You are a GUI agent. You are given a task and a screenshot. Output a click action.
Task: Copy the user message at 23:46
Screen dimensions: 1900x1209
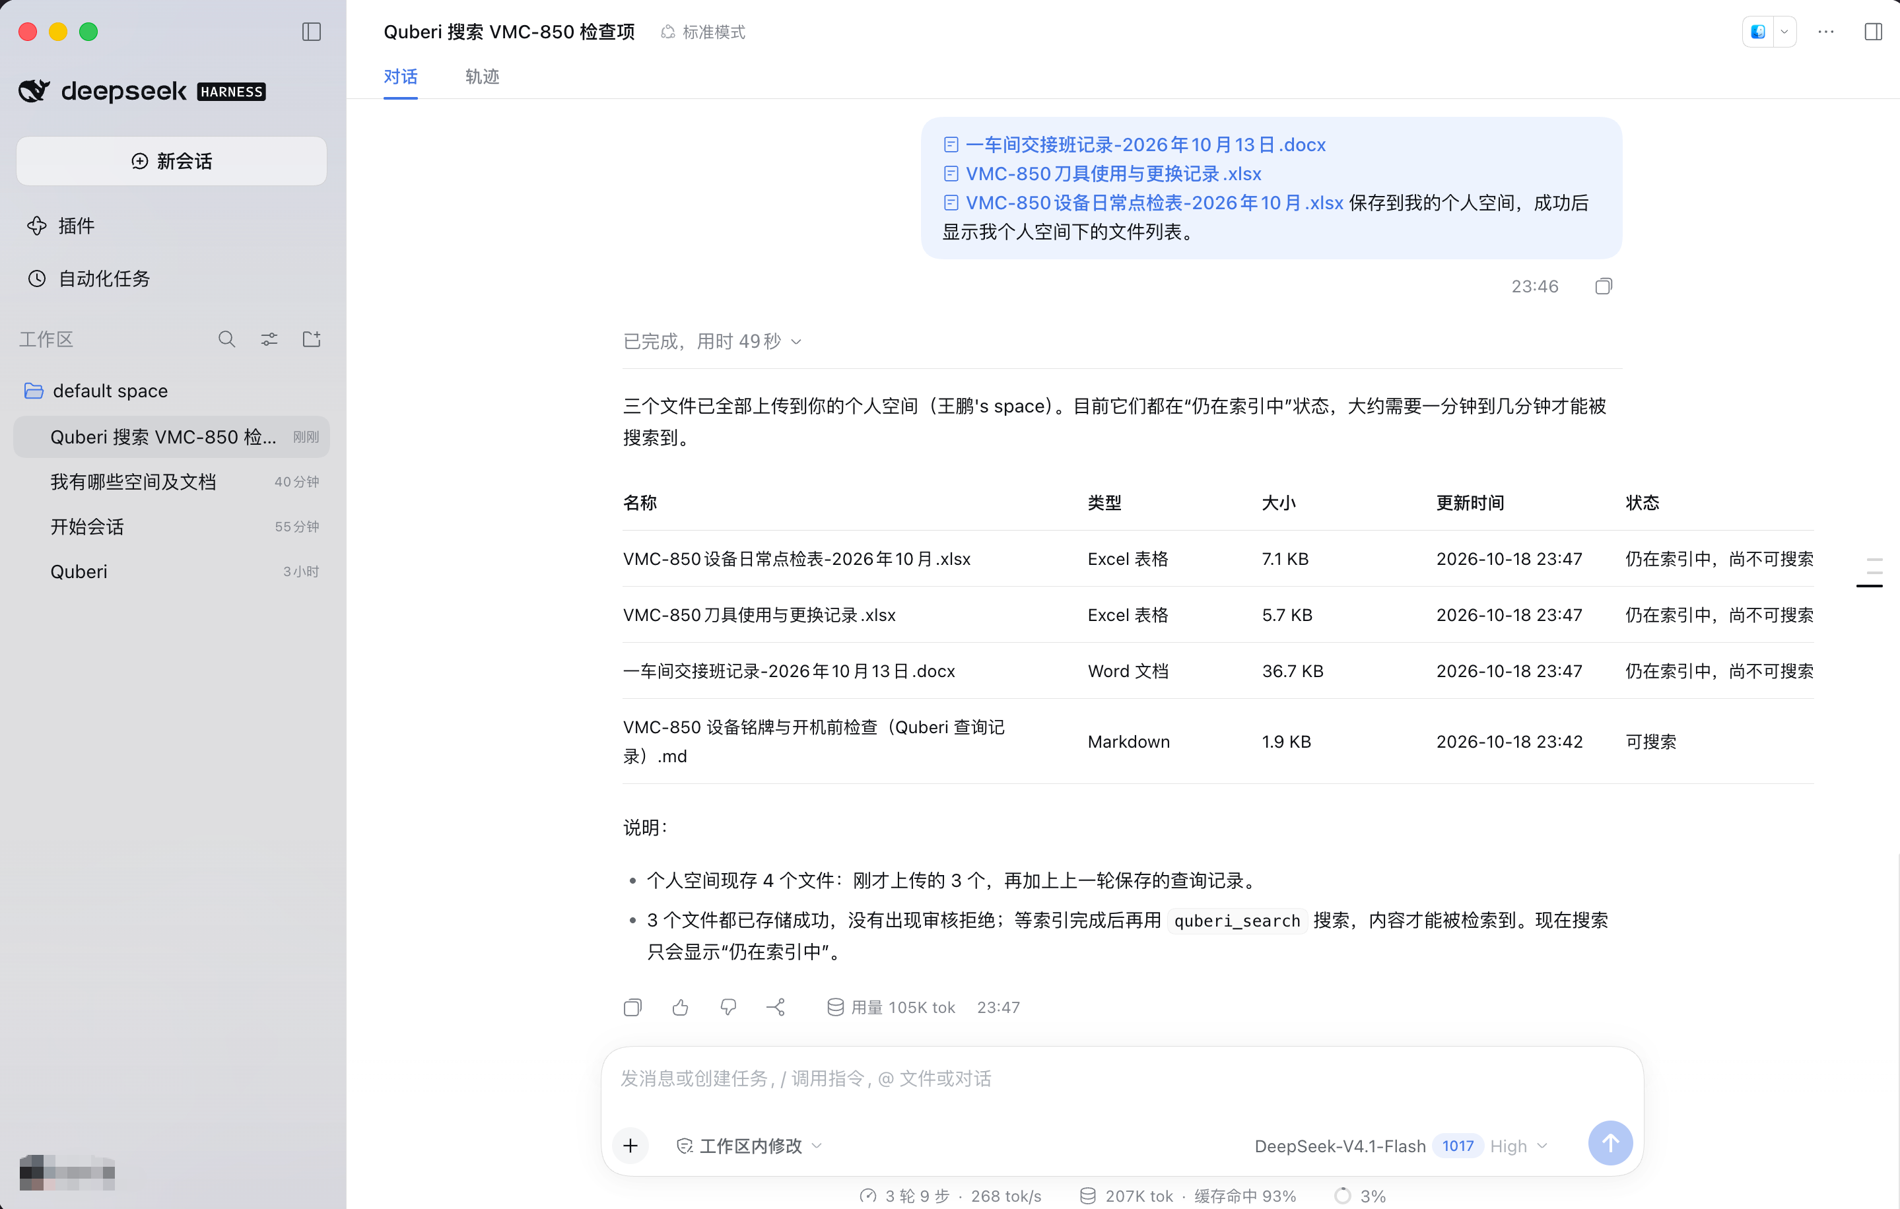[x=1604, y=286]
